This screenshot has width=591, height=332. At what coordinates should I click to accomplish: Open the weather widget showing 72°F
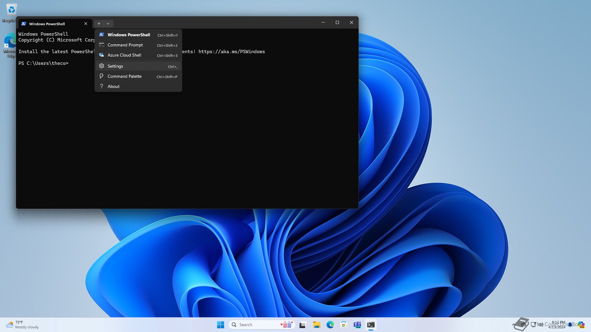22,325
